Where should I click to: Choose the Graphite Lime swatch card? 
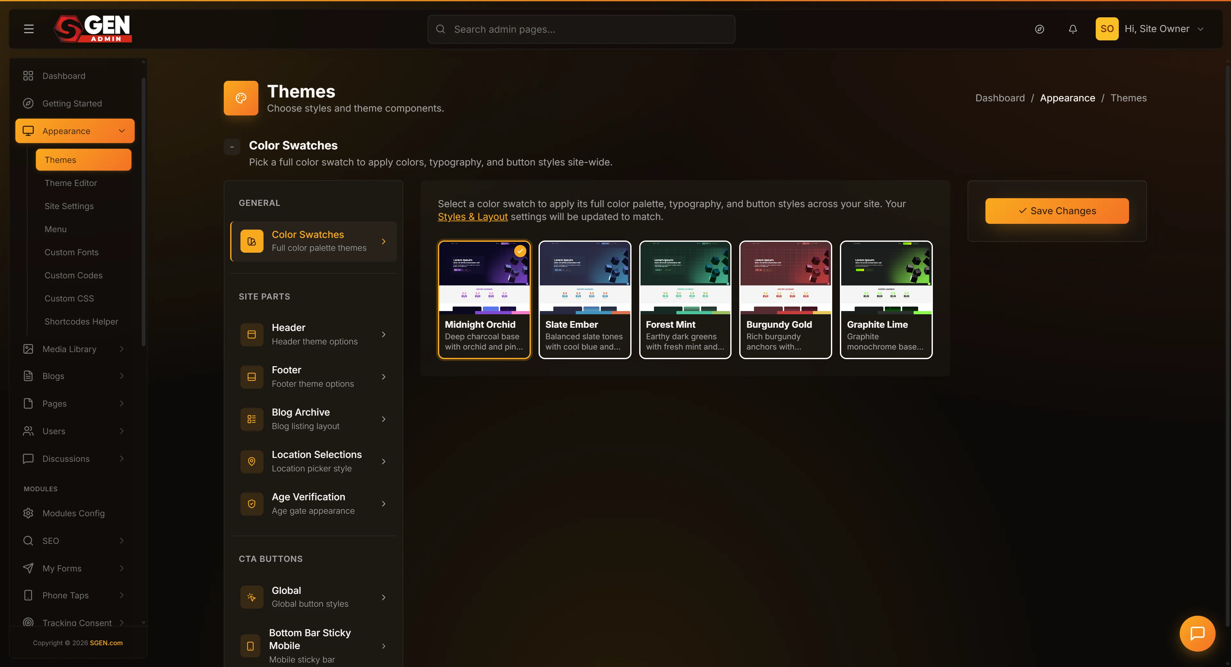pos(886,300)
